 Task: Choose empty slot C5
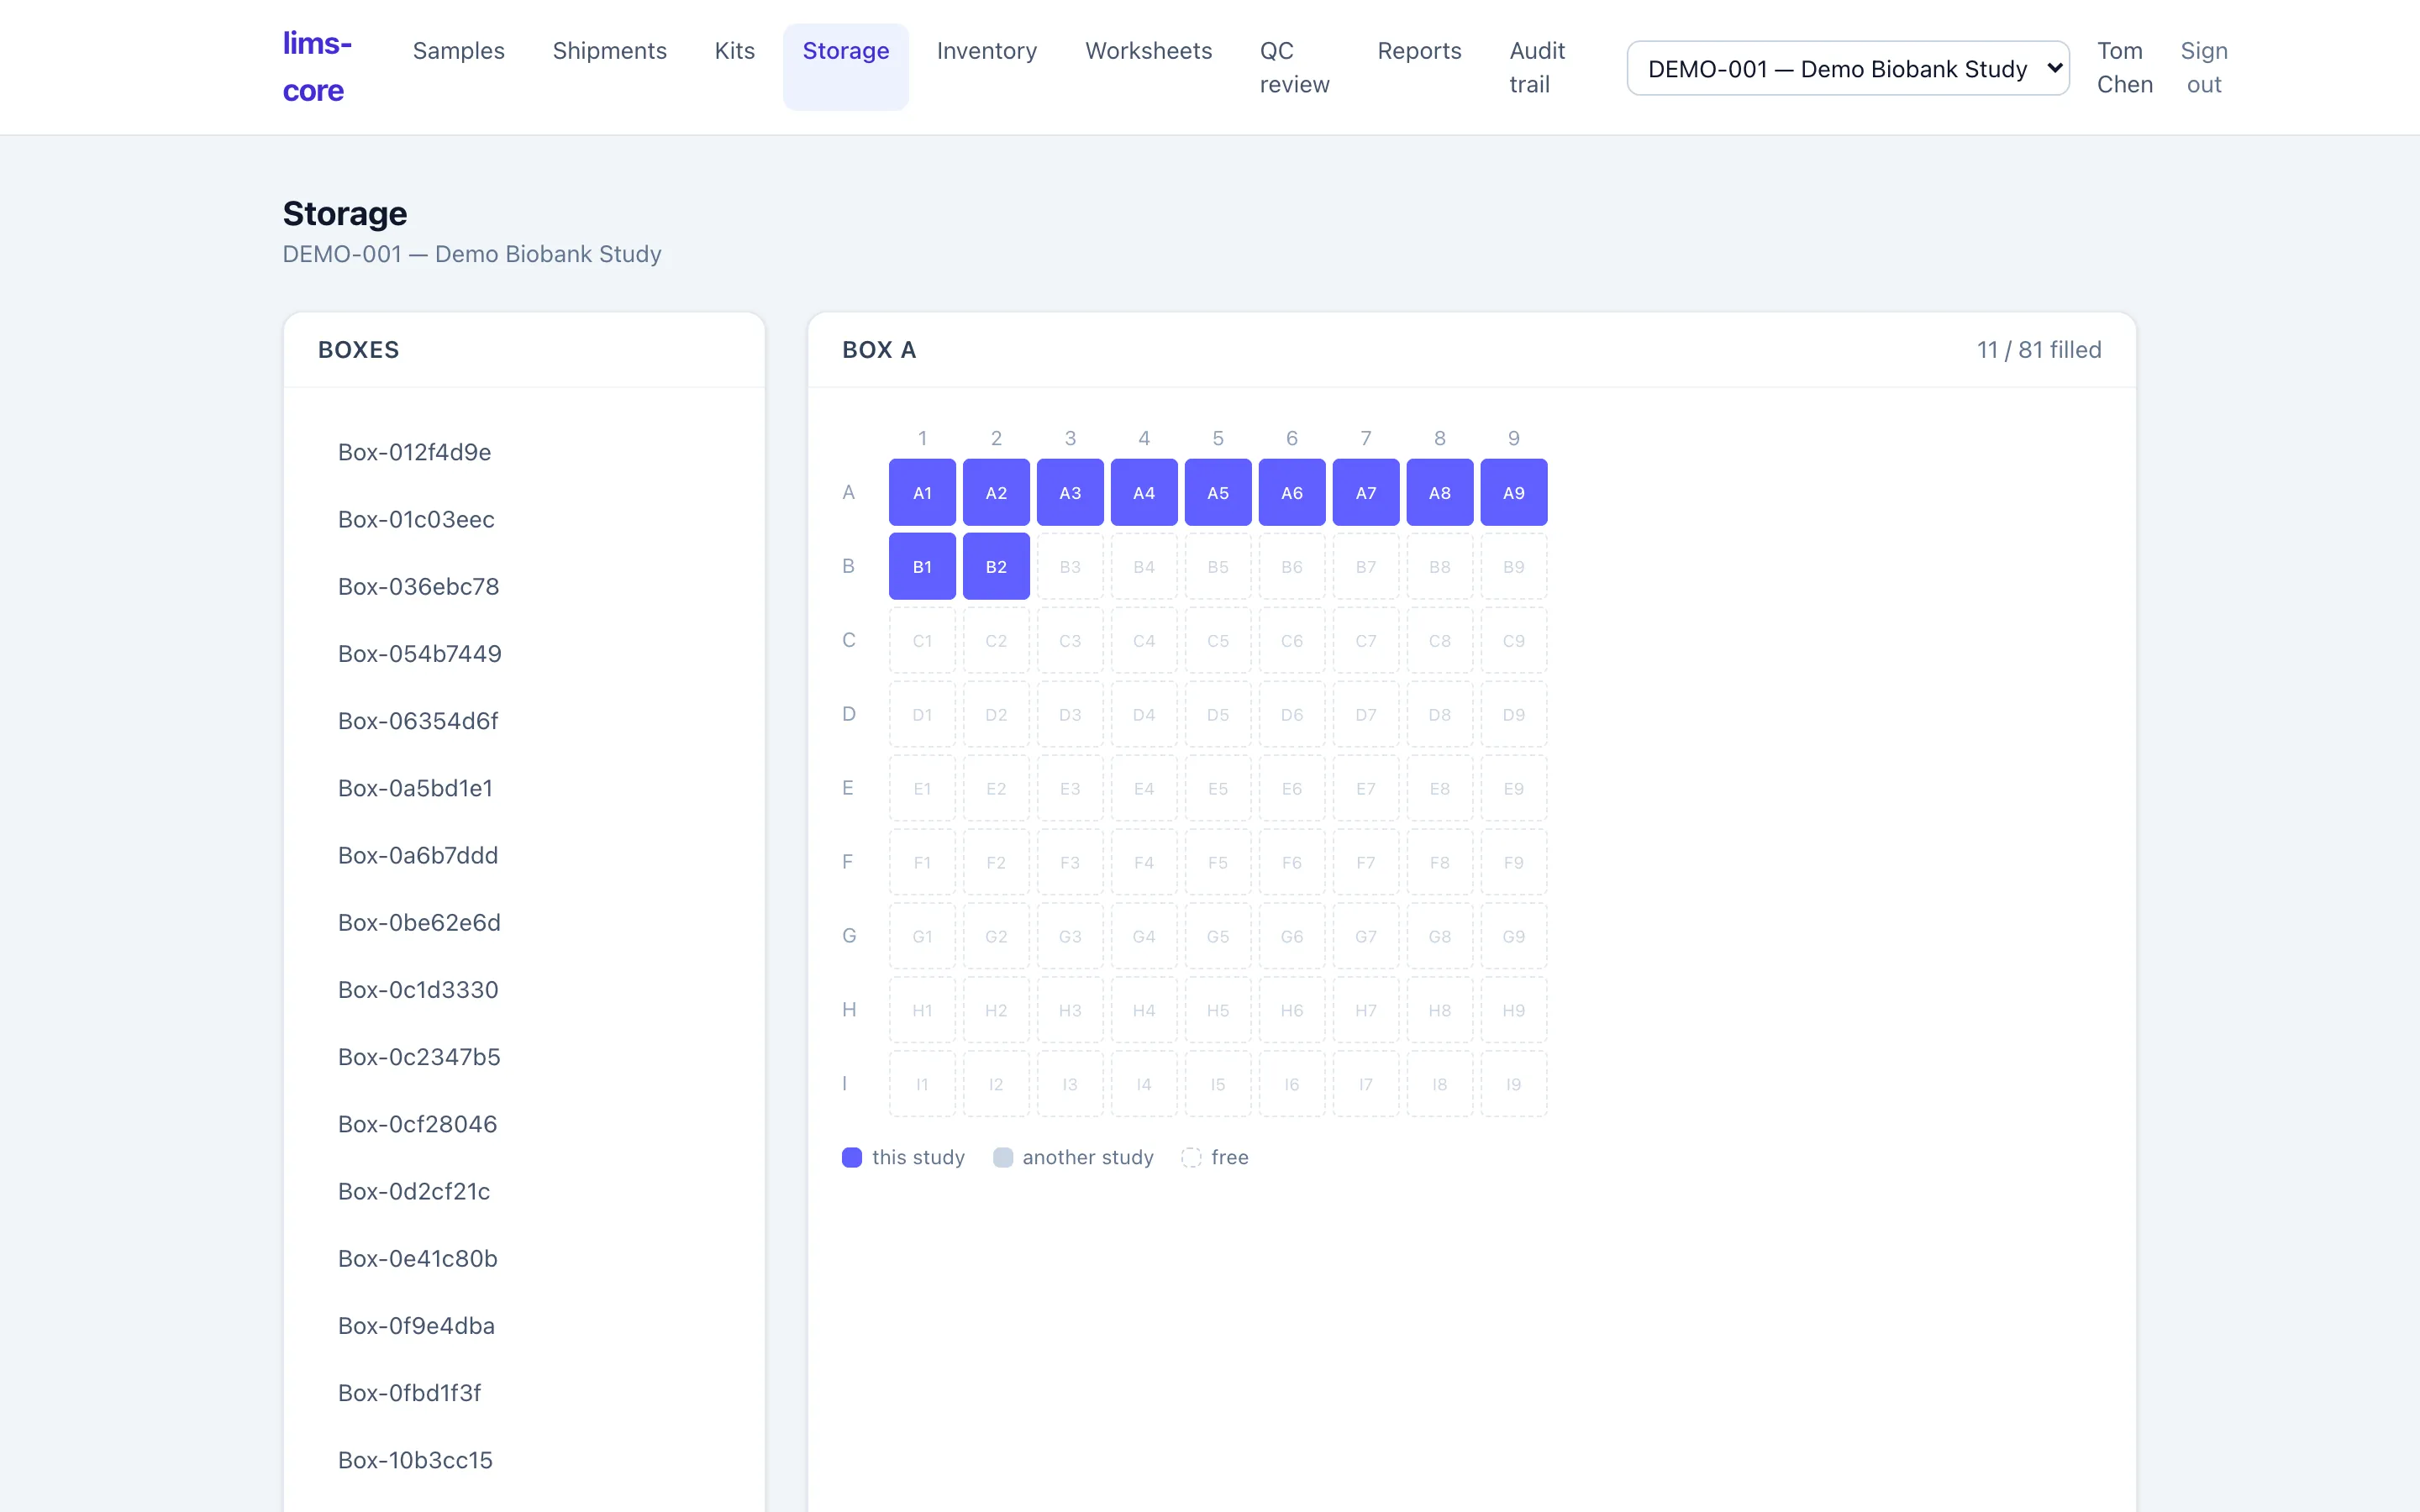click(1218, 640)
